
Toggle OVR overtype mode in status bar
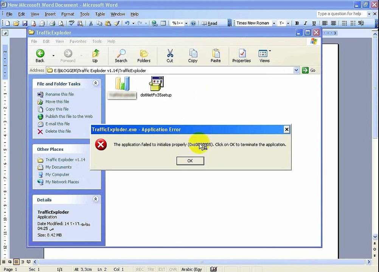pyautogui.click(x=173, y=269)
